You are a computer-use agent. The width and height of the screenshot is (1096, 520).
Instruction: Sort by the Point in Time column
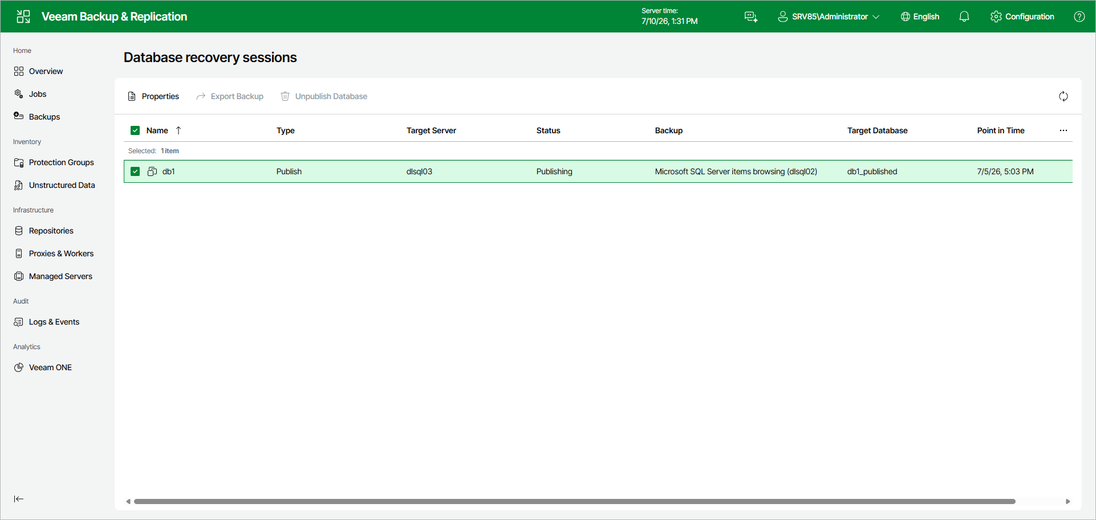(x=1000, y=130)
